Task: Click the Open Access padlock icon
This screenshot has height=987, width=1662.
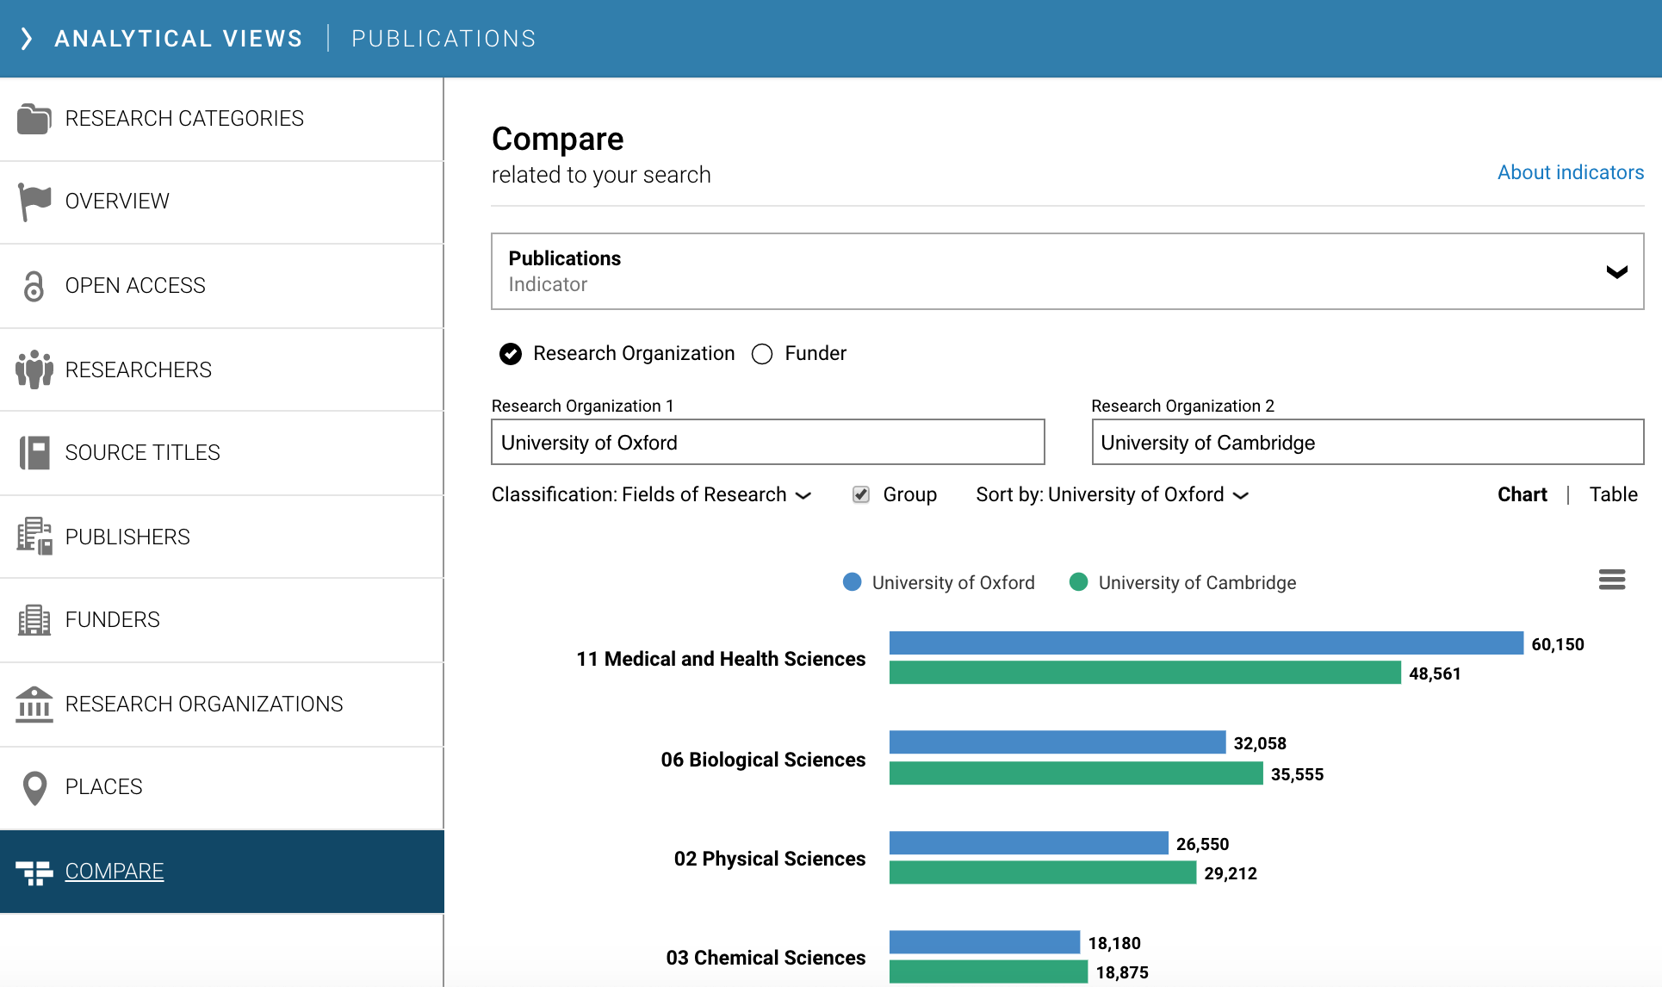Action: pyautogui.click(x=34, y=286)
